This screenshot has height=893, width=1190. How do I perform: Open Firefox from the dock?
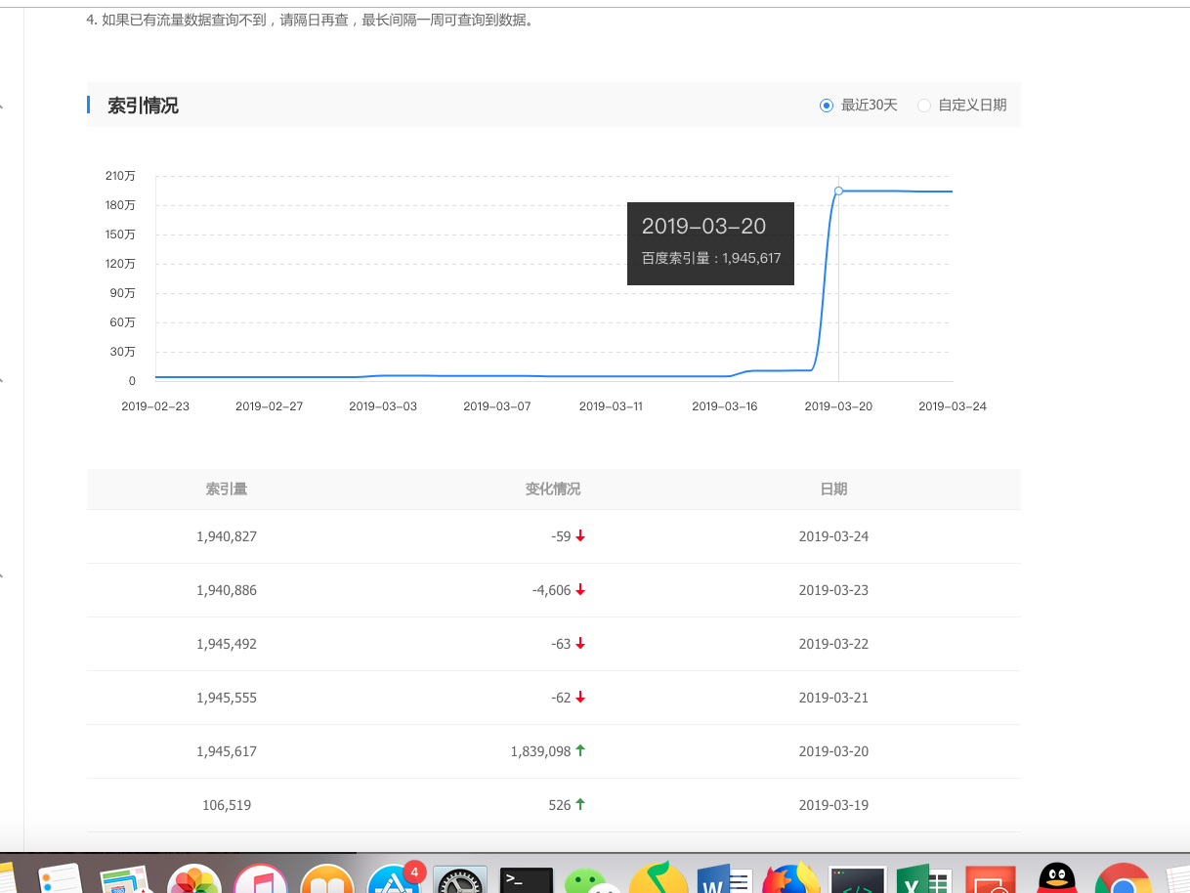(790, 881)
